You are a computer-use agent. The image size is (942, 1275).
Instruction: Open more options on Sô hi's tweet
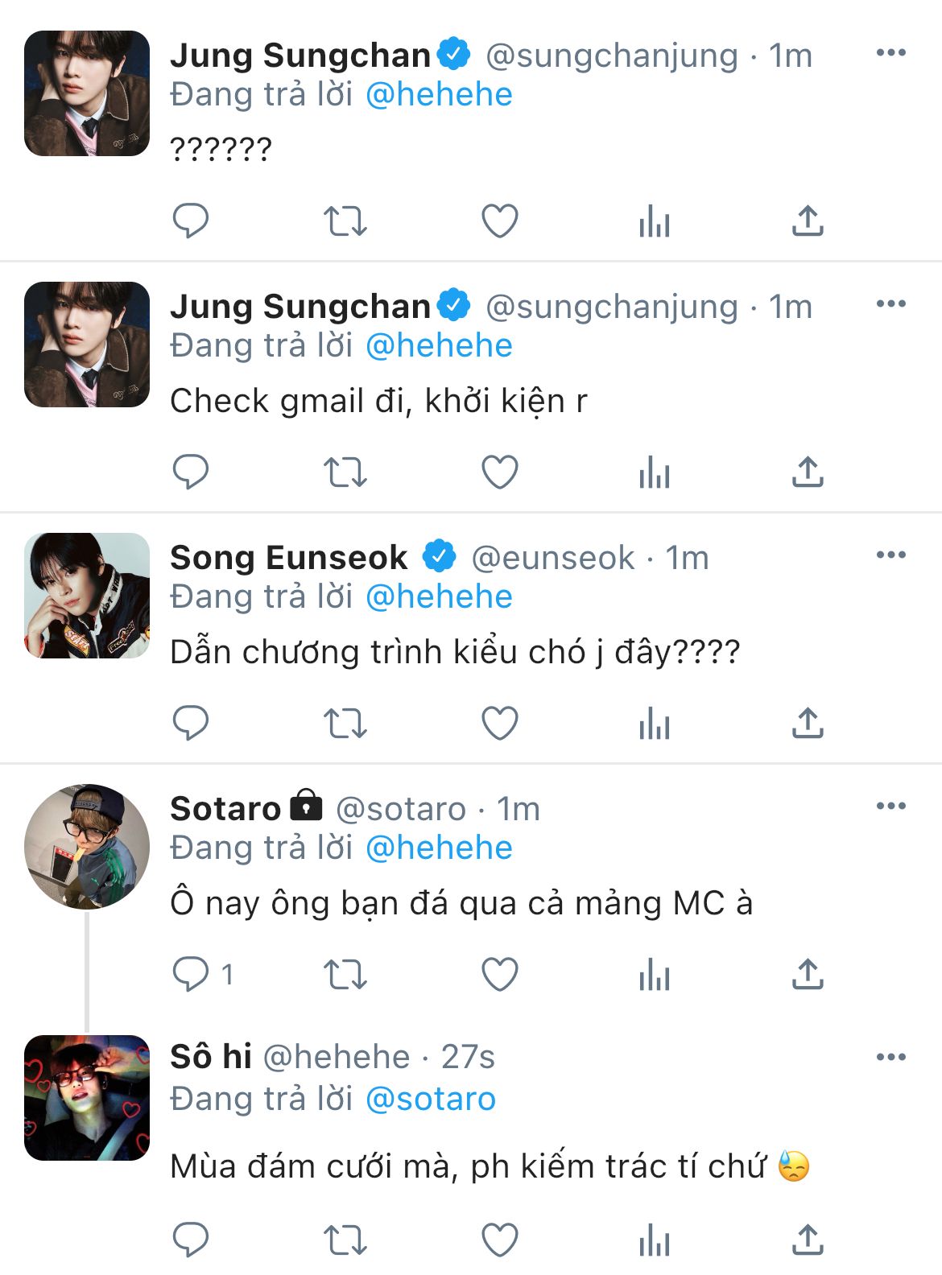tap(890, 1058)
